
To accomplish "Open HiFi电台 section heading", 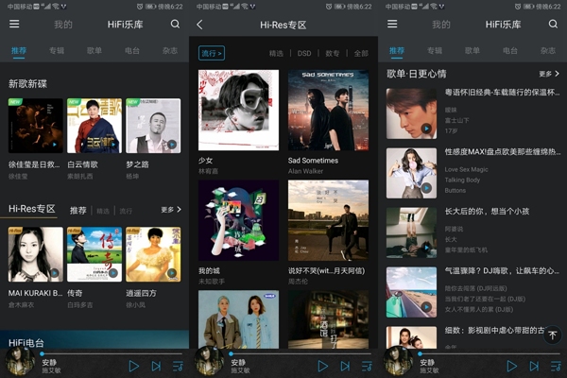I will 26,342.
